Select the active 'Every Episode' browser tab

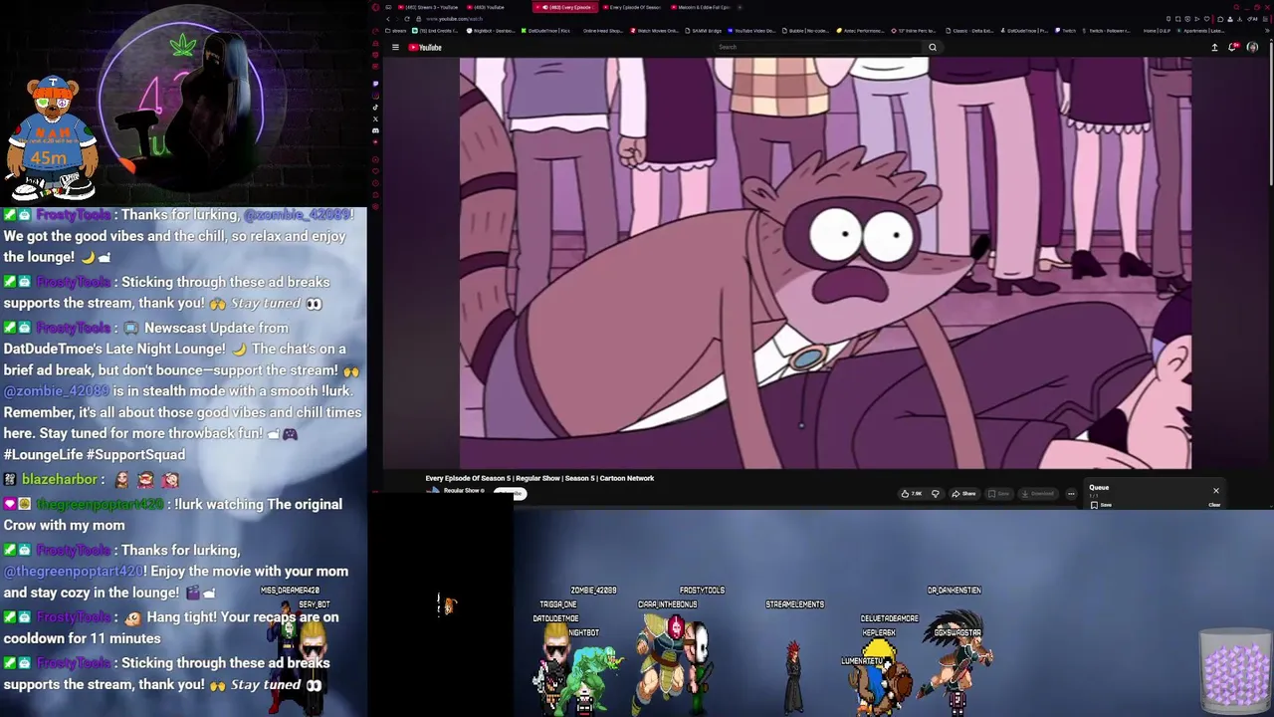coord(564,7)
